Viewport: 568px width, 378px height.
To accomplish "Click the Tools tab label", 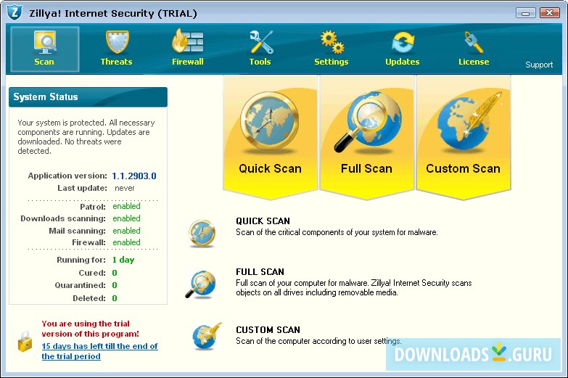I will pyautogui.click(x=260, y=62).
